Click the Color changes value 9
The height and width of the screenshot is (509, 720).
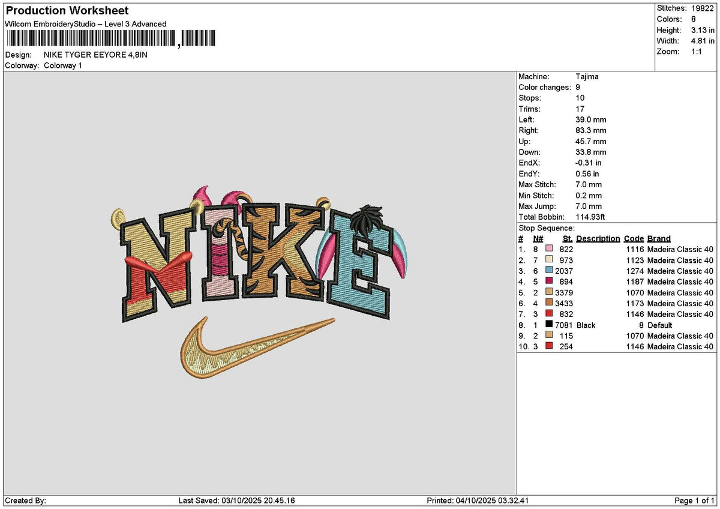(x=578, y=87)
